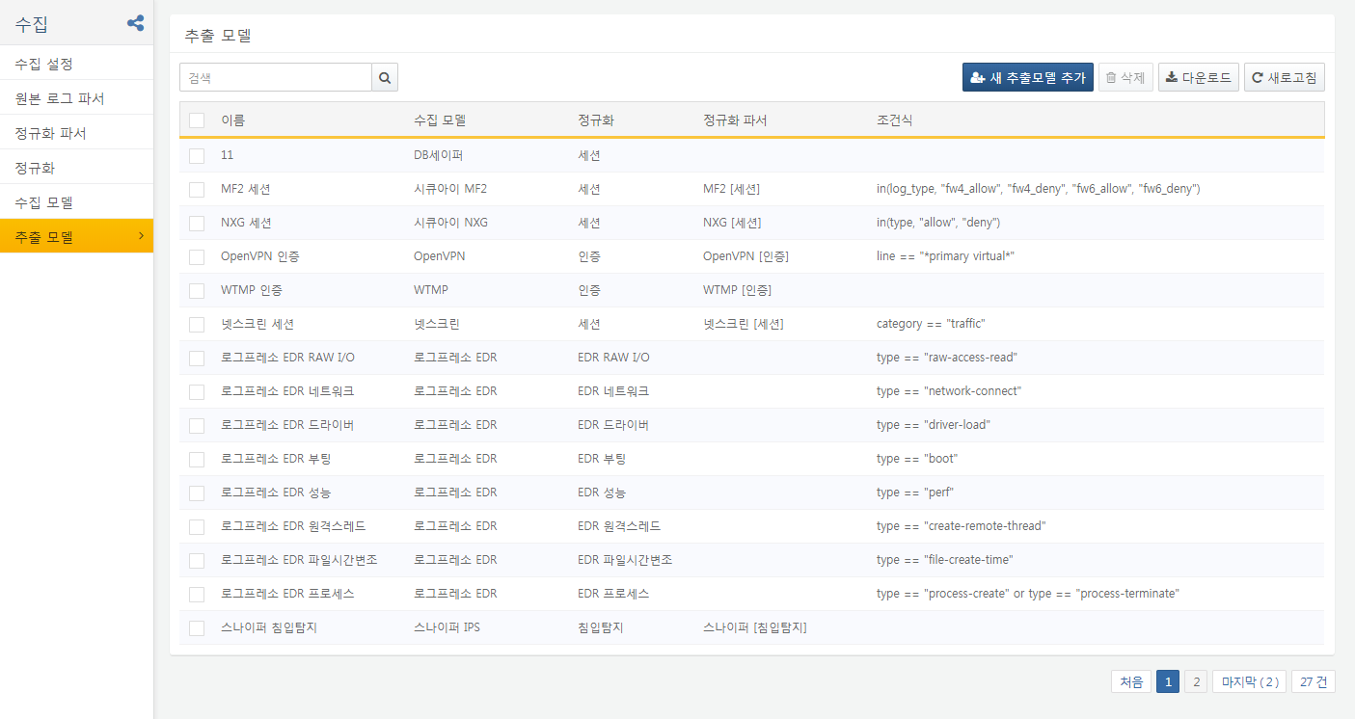Click the NXG [세션] parser cell
Image resolution: width=1355 pixels, height=719 pixels.
pyautogui.click(x=732, y=223)
